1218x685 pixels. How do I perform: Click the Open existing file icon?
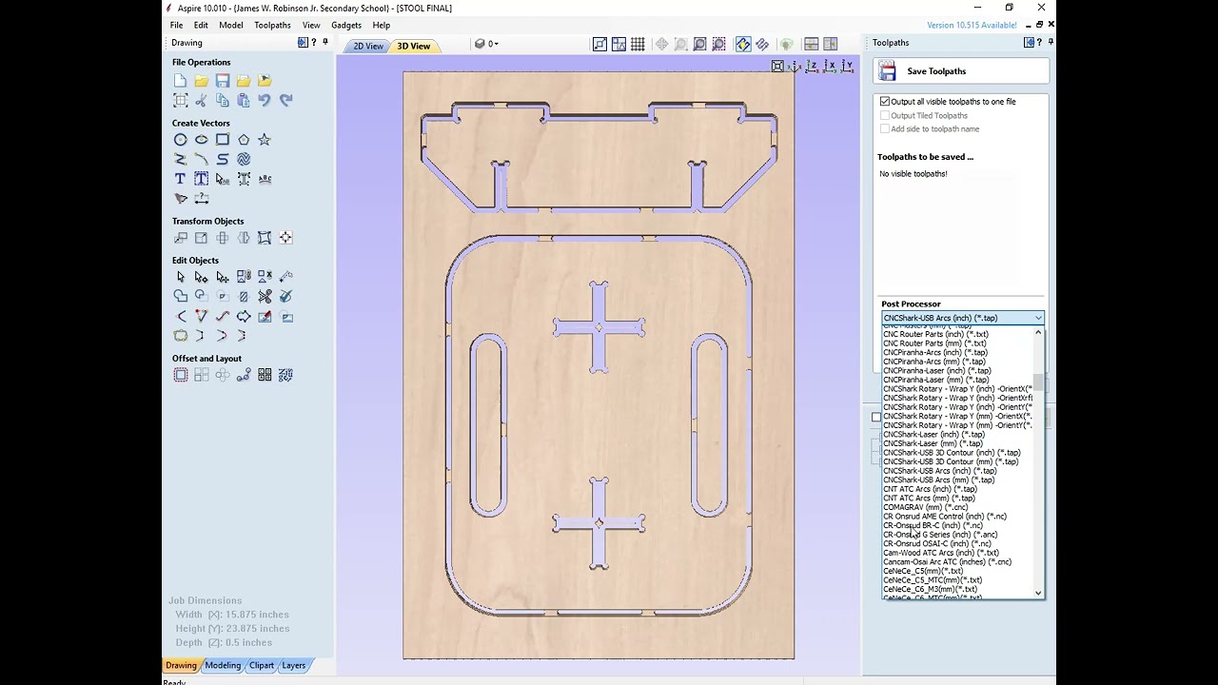202,81
